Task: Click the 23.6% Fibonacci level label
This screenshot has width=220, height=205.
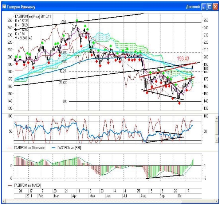Action: [x=63, y=83]
